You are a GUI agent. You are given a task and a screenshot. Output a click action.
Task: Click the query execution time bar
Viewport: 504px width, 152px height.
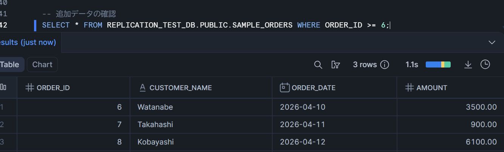438,64
